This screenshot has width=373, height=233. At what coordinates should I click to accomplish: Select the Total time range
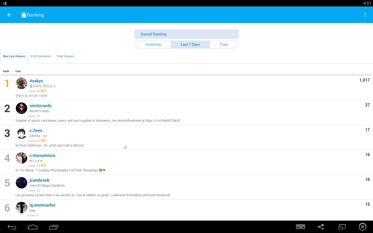pos(224,45)
